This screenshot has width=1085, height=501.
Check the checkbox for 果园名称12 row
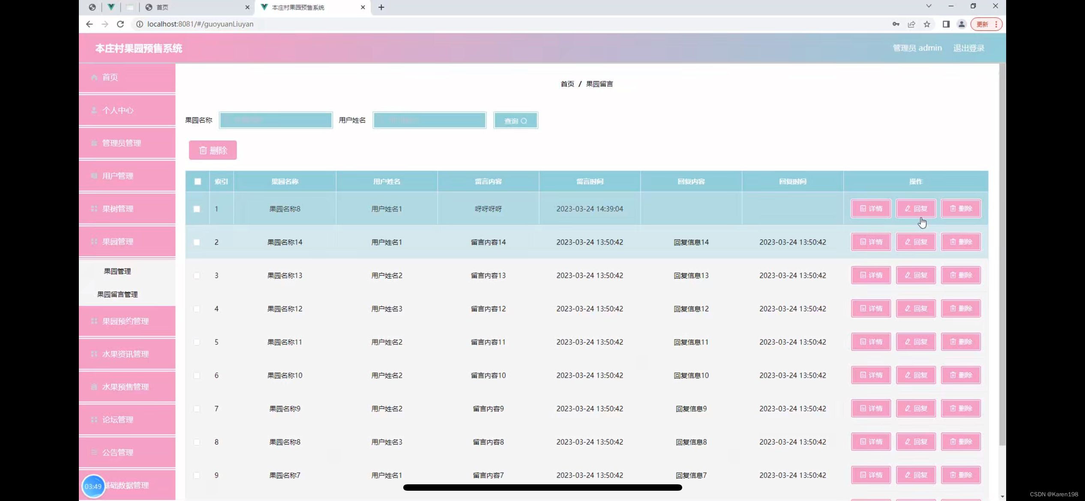(197, 309)
